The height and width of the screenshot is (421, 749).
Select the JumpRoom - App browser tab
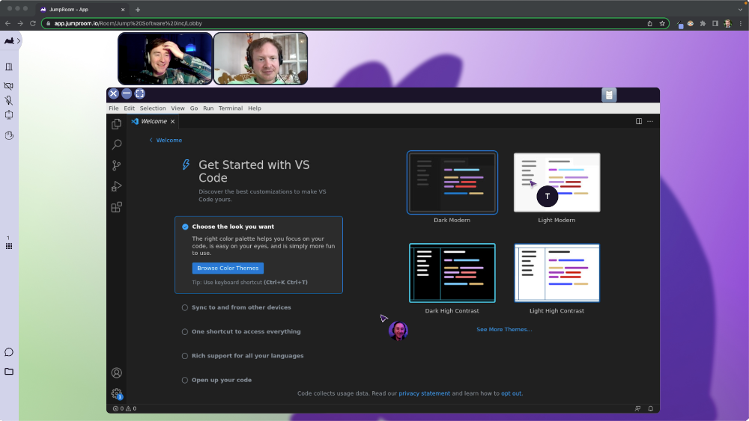point(81,10)
